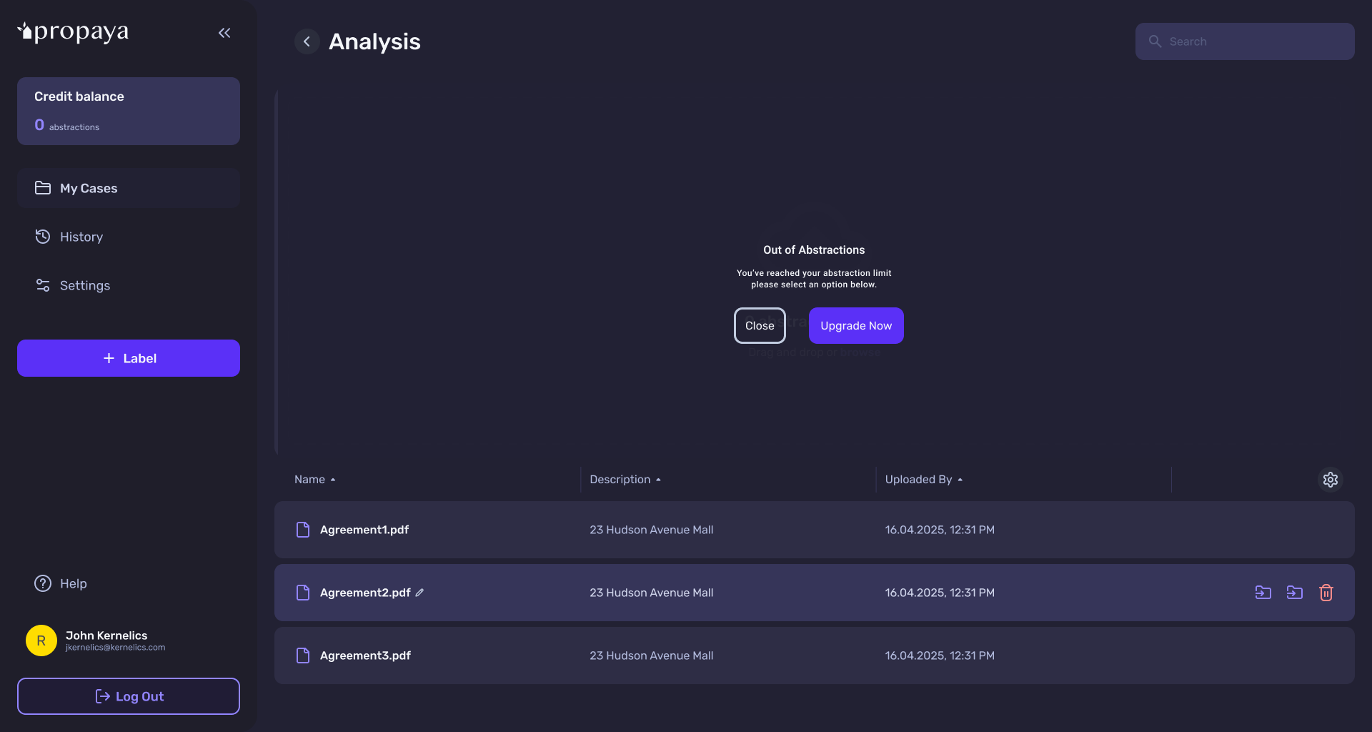Click Upgrade Now button
This screenshot has width=1372, height=732.
[x=856, y=325]
